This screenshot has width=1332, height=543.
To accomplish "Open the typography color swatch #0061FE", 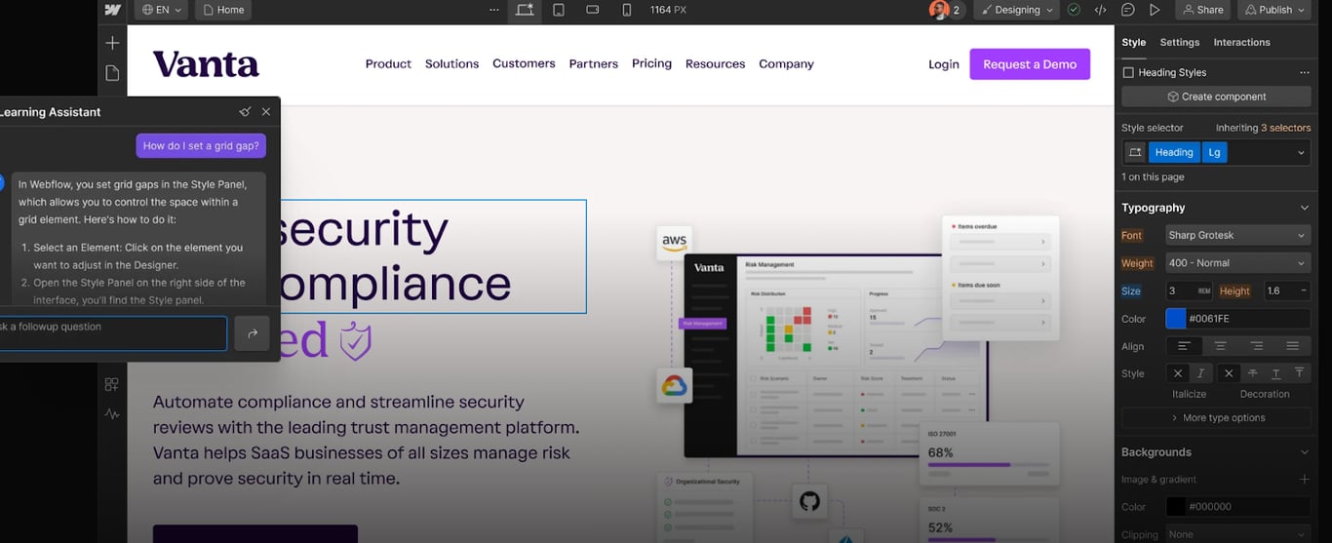I will [1176, 319].
